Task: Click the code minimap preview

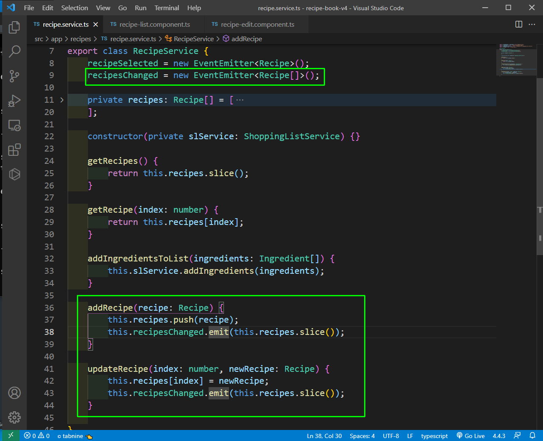Action: click(516, 59)
